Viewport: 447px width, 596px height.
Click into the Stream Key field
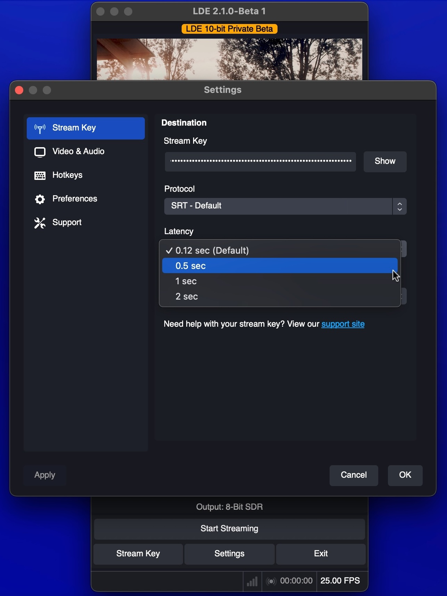tap(260, 161)
